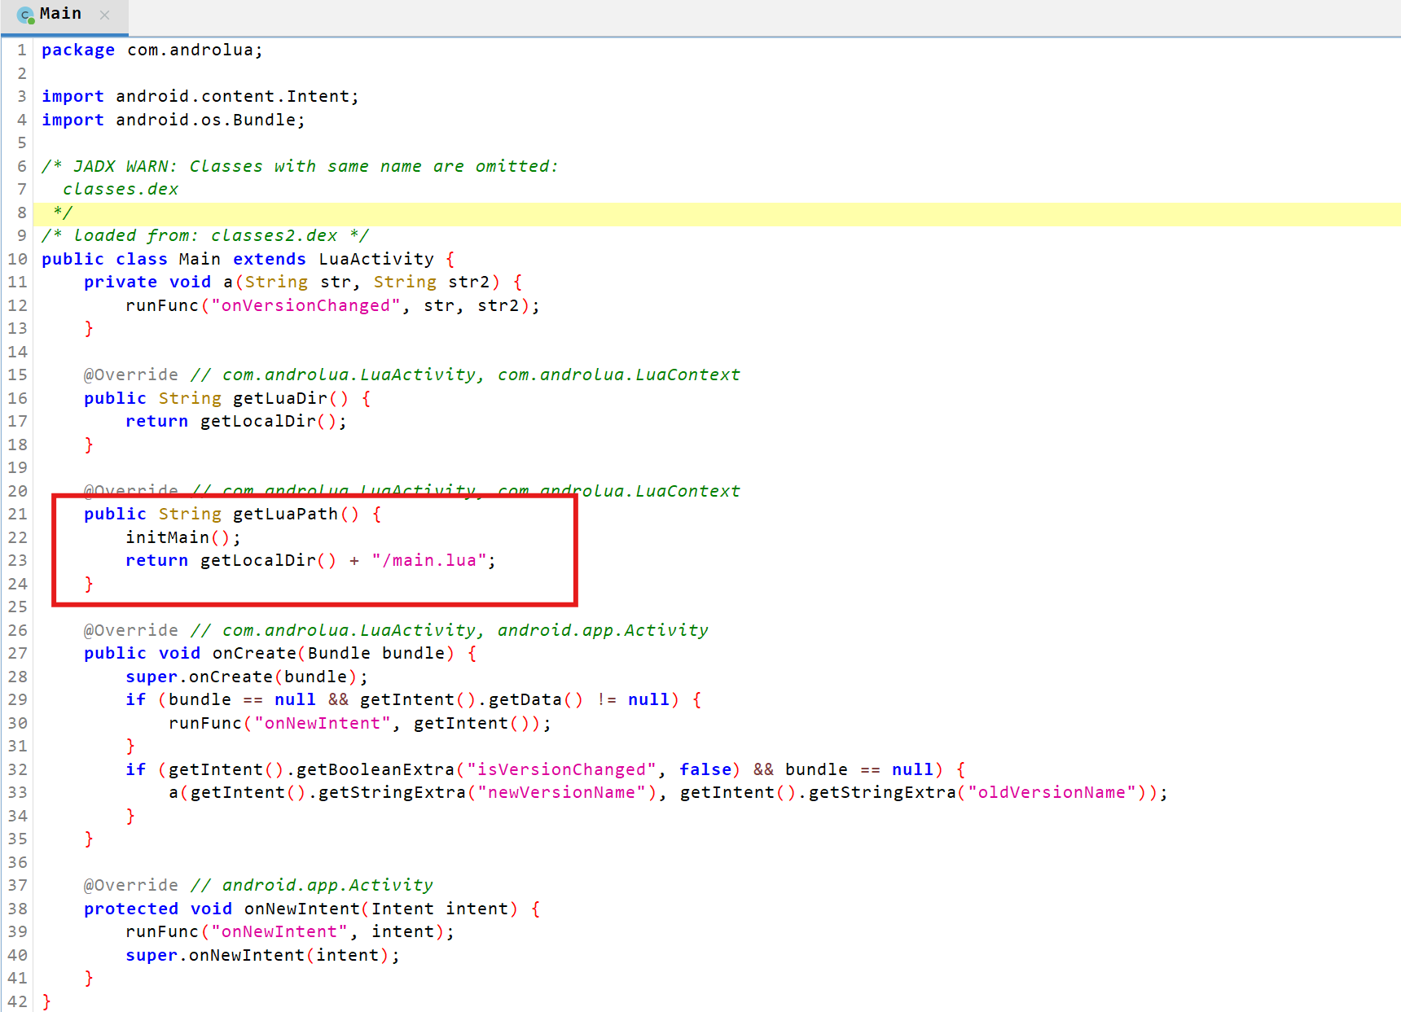Viewport: 1401px width, 1012px height.
Task: Click the getLuaDir method name on line 16
Action: (279, 398)
